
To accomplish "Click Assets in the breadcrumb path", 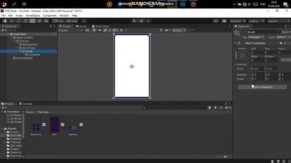I will [30, 112].
